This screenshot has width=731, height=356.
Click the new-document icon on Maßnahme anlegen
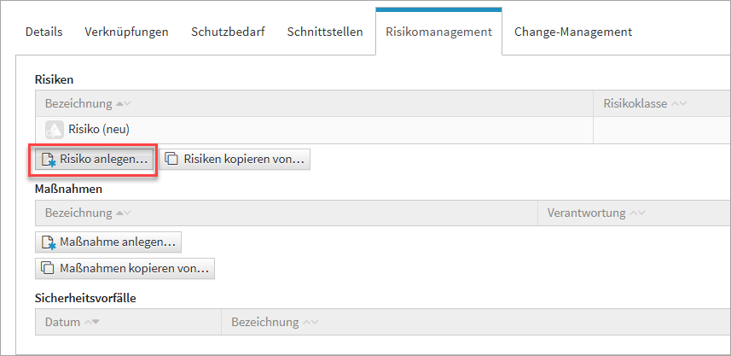(49, 242)
